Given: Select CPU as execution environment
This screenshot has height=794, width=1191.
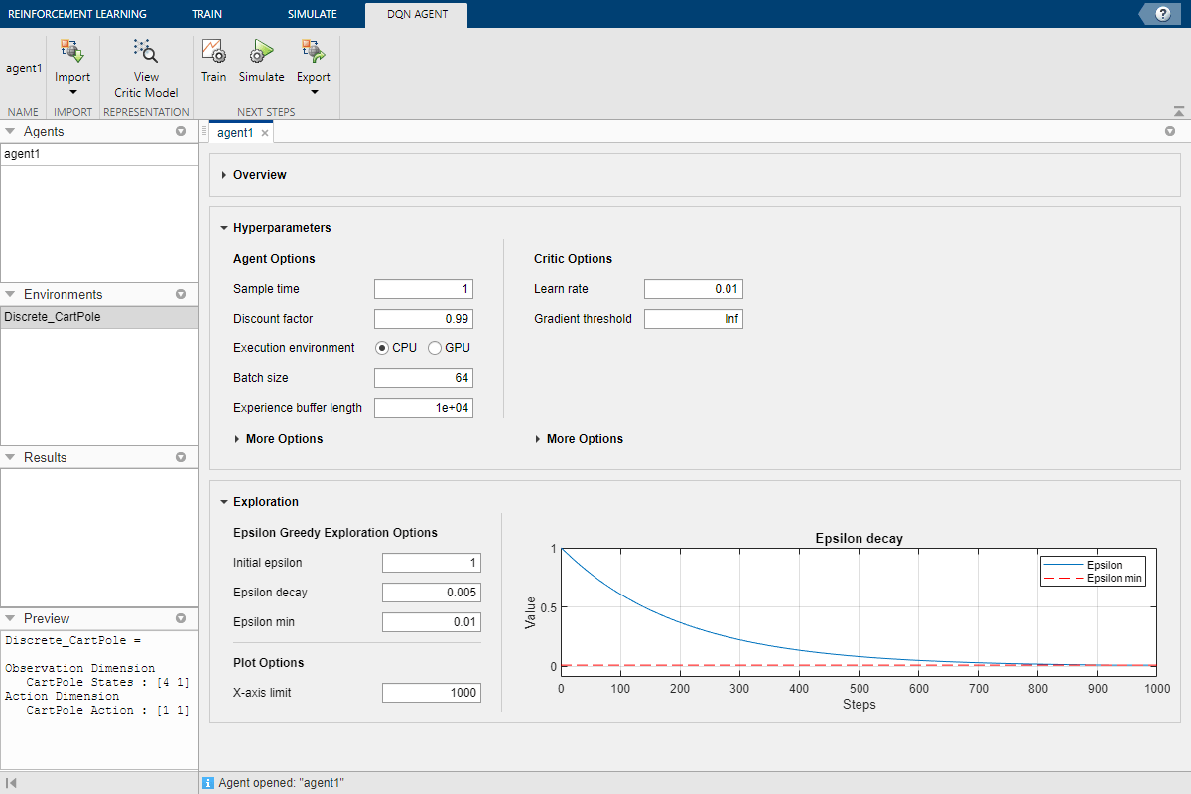Looking at the screenshot, I should pyautogui.click(x=384, y=348).
